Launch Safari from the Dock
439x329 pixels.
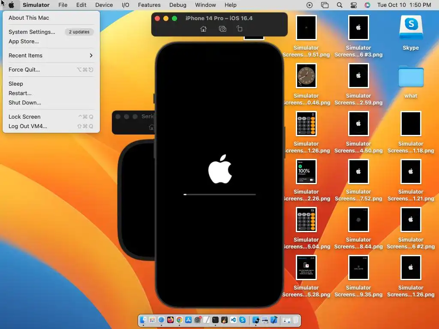[161, 320]
